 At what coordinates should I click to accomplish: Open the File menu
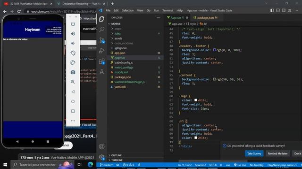(108, 10)
